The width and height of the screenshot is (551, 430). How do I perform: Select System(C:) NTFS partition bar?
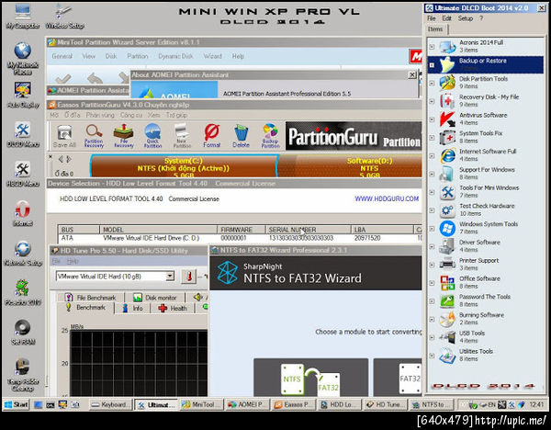[x=184, y=166]
